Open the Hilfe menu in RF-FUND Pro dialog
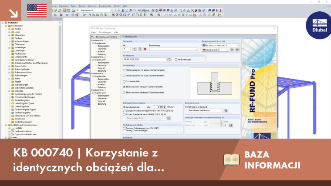Viewport: 331px width, 186px height. (x=116, y=33)
